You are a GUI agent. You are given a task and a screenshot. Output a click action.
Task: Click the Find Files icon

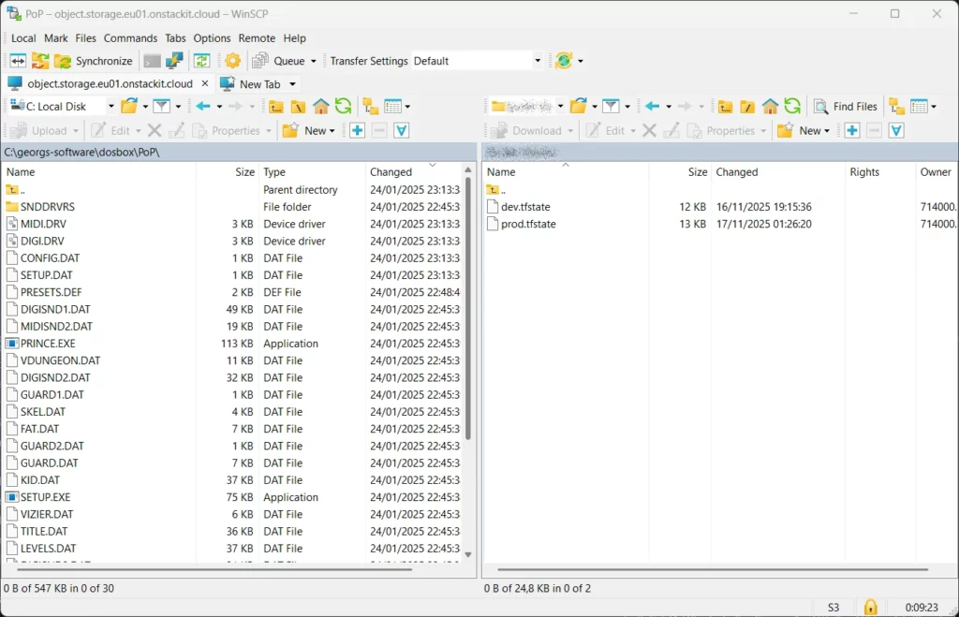tap(844, 106)
